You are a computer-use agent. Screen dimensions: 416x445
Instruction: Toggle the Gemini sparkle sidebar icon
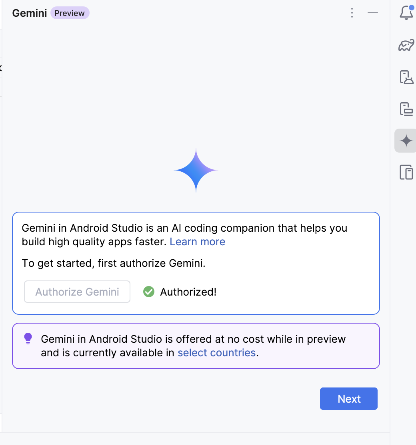(x=406, y=141)
